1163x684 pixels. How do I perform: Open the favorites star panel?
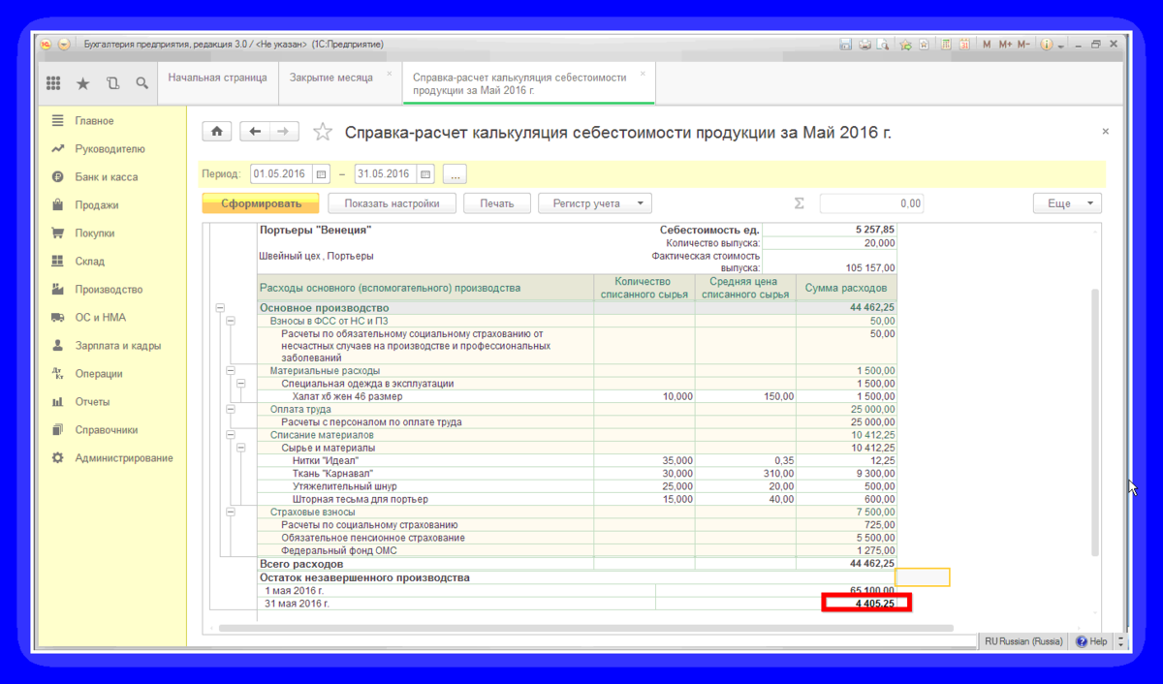coord(82,83)
